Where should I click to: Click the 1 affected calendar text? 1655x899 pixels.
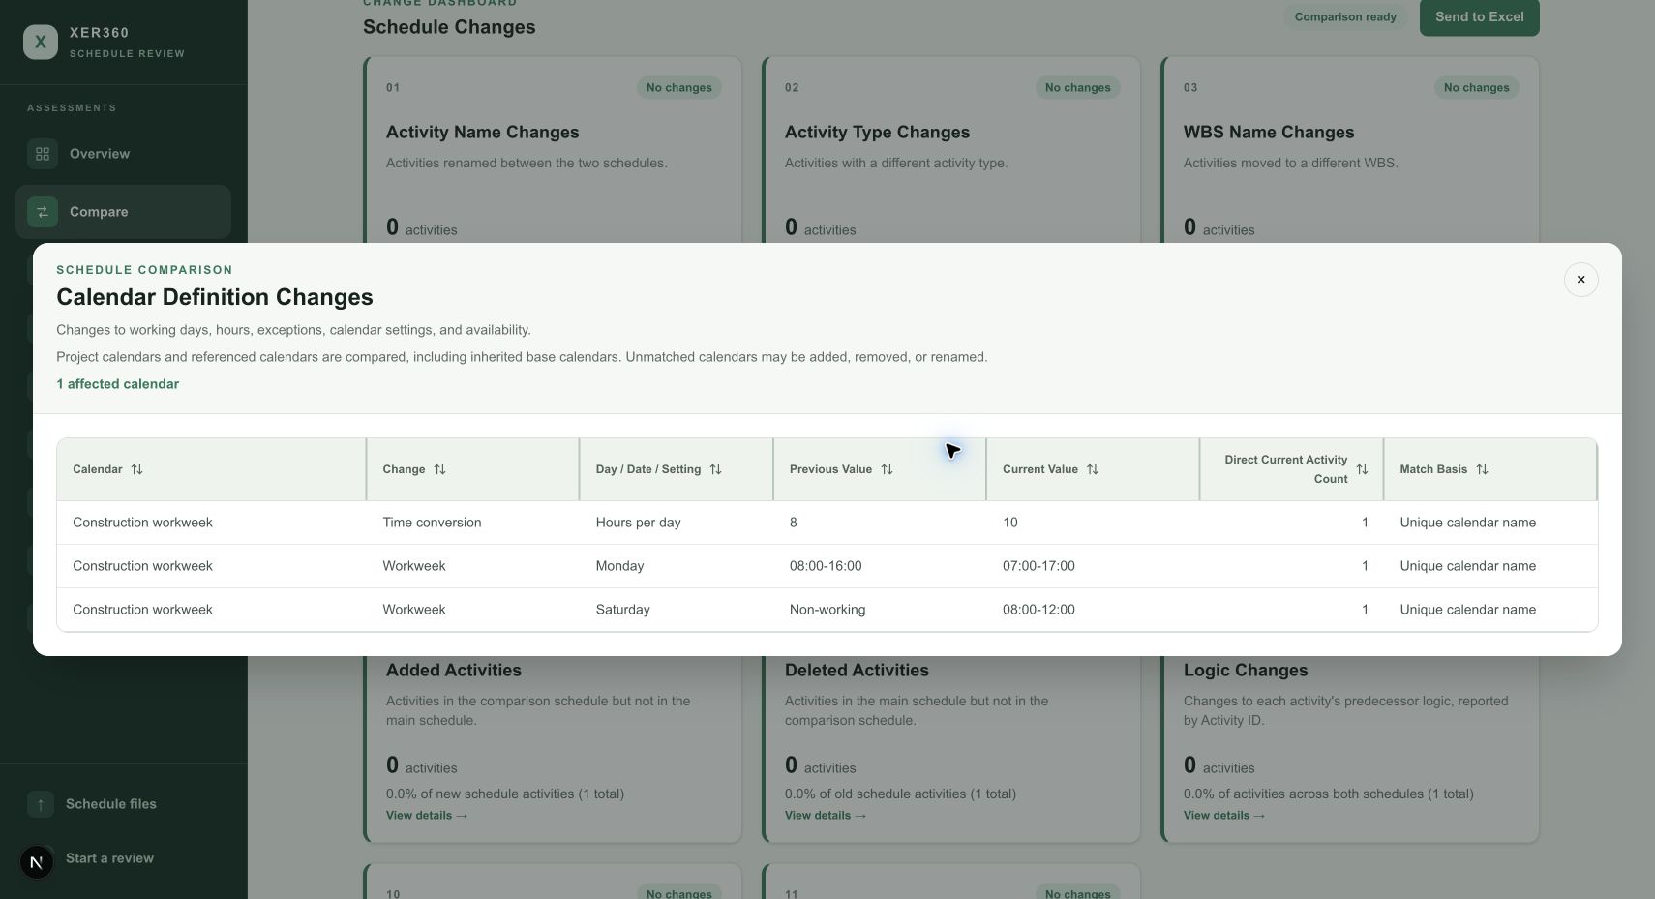tap(117, 384)
